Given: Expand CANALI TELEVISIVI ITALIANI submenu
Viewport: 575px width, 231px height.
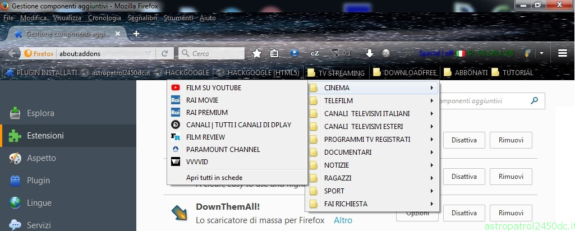Looking at the screenshot, I should [372, 114].
